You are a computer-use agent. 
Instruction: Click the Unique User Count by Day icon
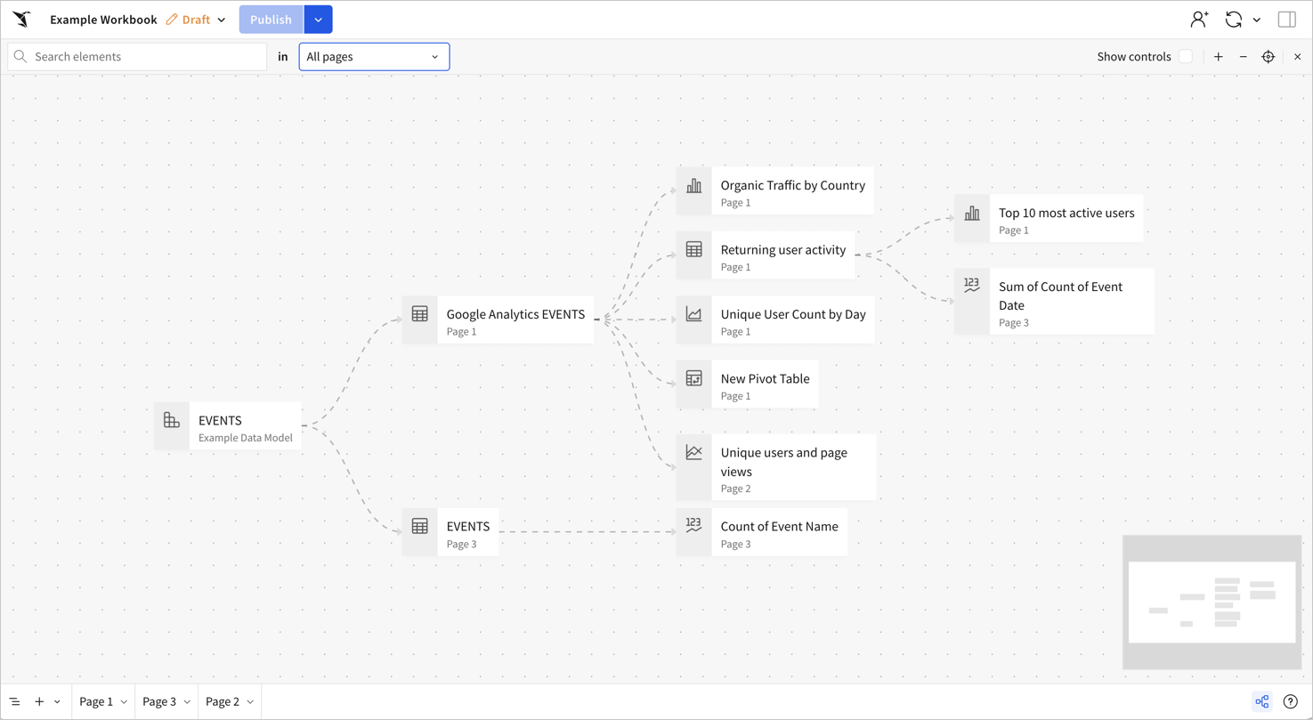694,314
